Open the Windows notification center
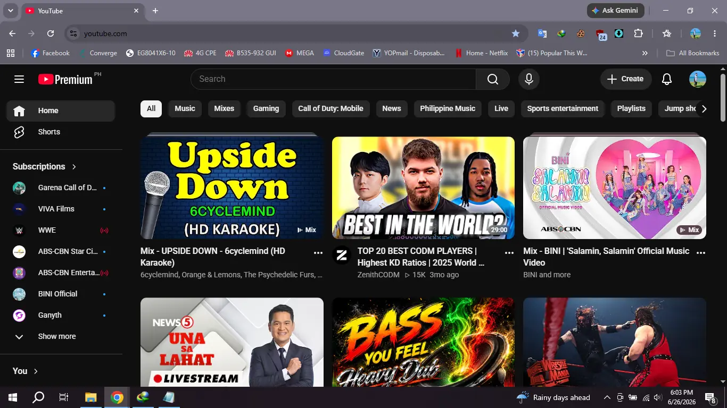This screenshot has height=408, width=727. (x=711, y=397)
